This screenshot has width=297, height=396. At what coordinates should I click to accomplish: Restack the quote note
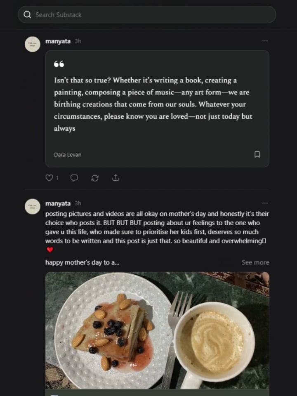pyautogui.click(x=95, y=178)
